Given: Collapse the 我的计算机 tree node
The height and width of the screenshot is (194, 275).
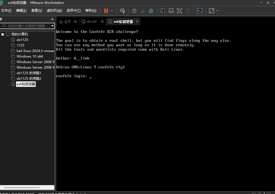Looking at the screenshot, I should point(3,34).
